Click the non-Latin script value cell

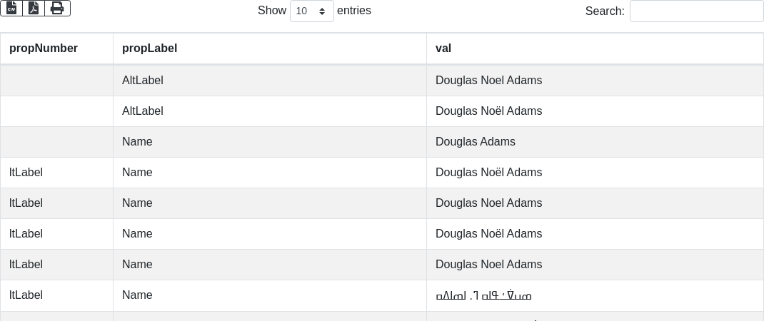click(483, 295)
